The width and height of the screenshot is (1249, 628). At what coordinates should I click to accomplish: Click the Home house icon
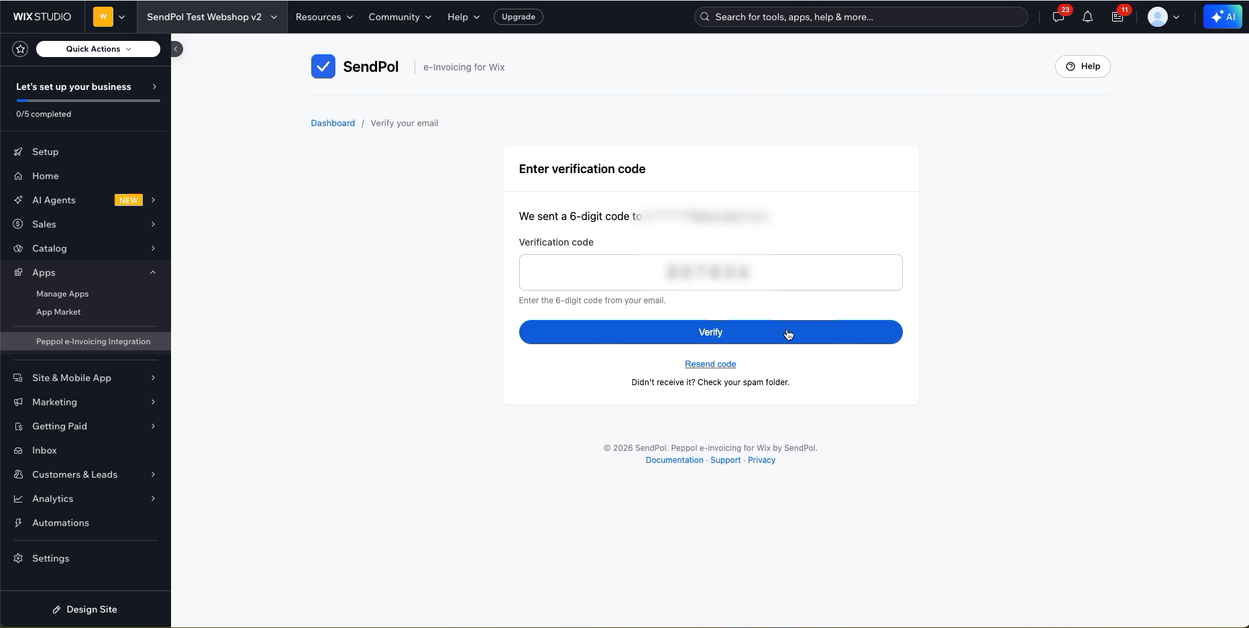[x=18, y=176]
